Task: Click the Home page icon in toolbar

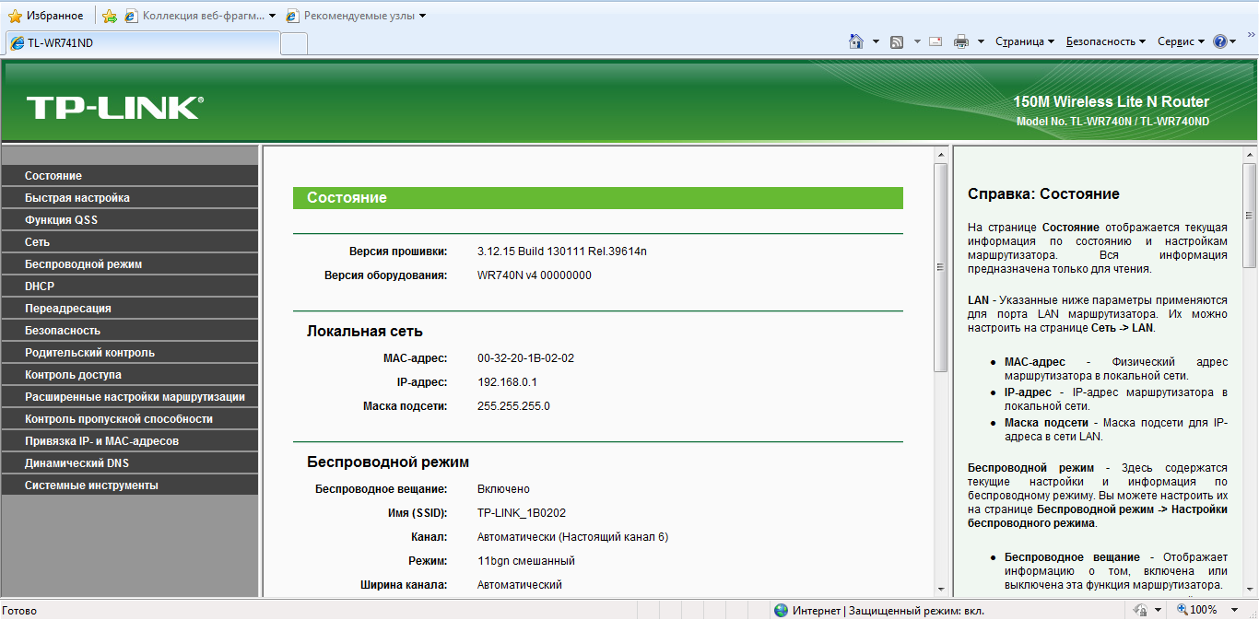Action: pyautogui.click(x=855, y=41)
